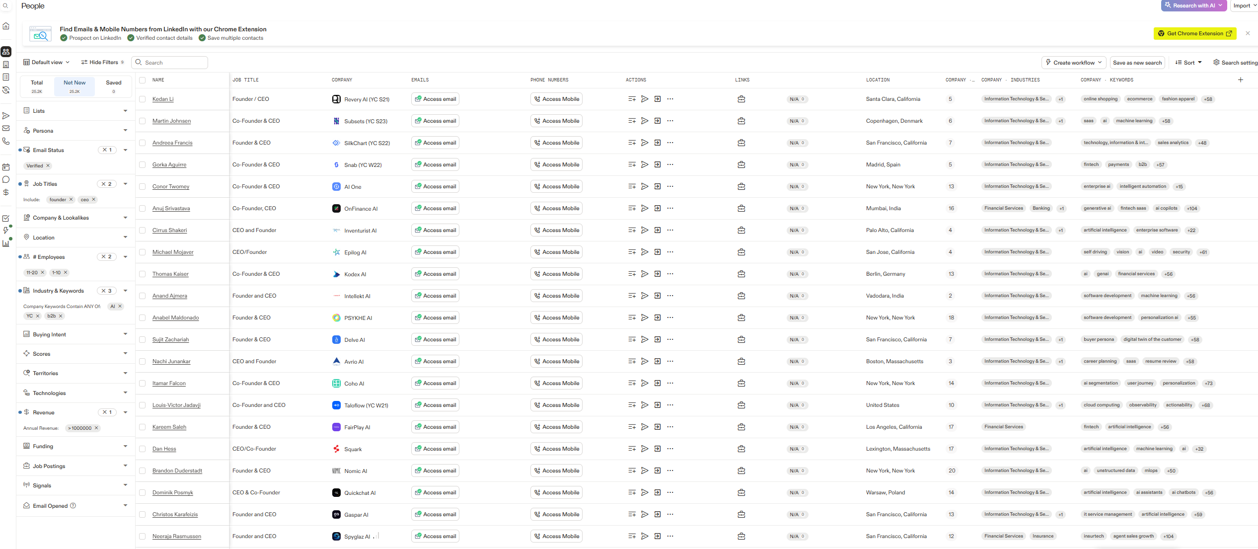The height and width of the screenshot is (549, 1258).
Task: Click briefcase link icon for Gorka Aguirre
Action: pyautogui.click(x=741, y=164)
